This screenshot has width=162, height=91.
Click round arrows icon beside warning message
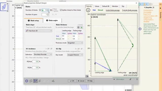[x=140, y=29]
